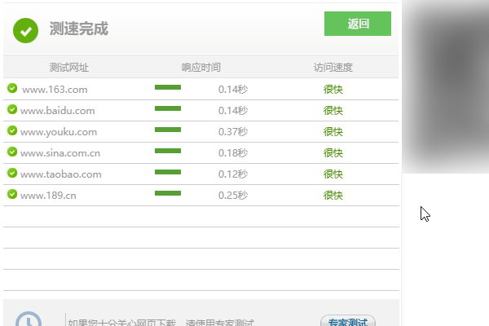
Task: Click the green check icon beside www.163.com
Action: (x=12, y=88)
